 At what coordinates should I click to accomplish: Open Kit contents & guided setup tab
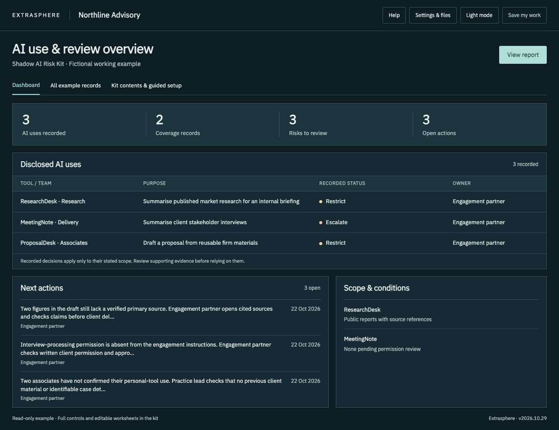[x=146, y=86]
